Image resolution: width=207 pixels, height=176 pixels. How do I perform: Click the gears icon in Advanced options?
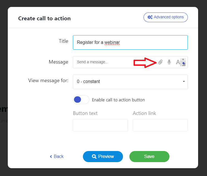[x=150, y=17]
